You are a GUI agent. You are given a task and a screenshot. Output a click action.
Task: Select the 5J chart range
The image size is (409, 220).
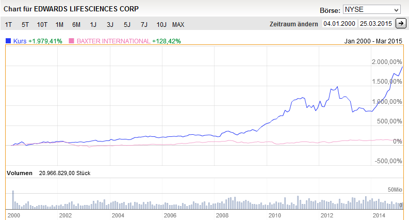[x=127, y=24]
